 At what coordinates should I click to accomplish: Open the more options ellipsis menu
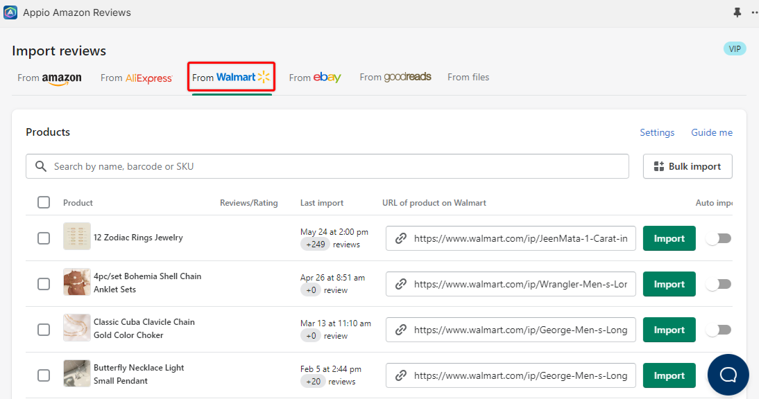754,12
